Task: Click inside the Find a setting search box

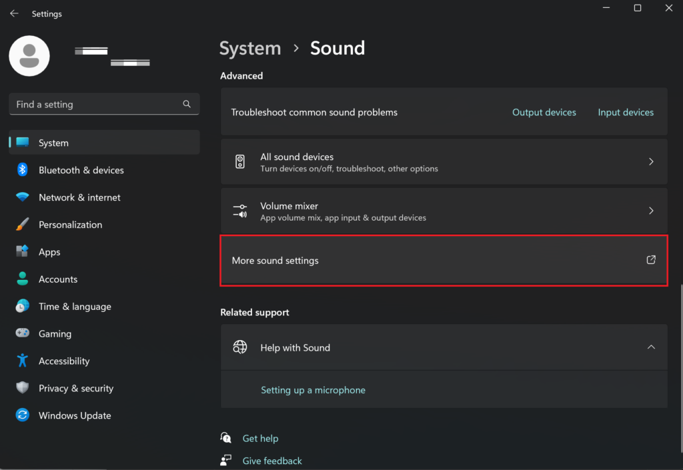Action: 93,104
